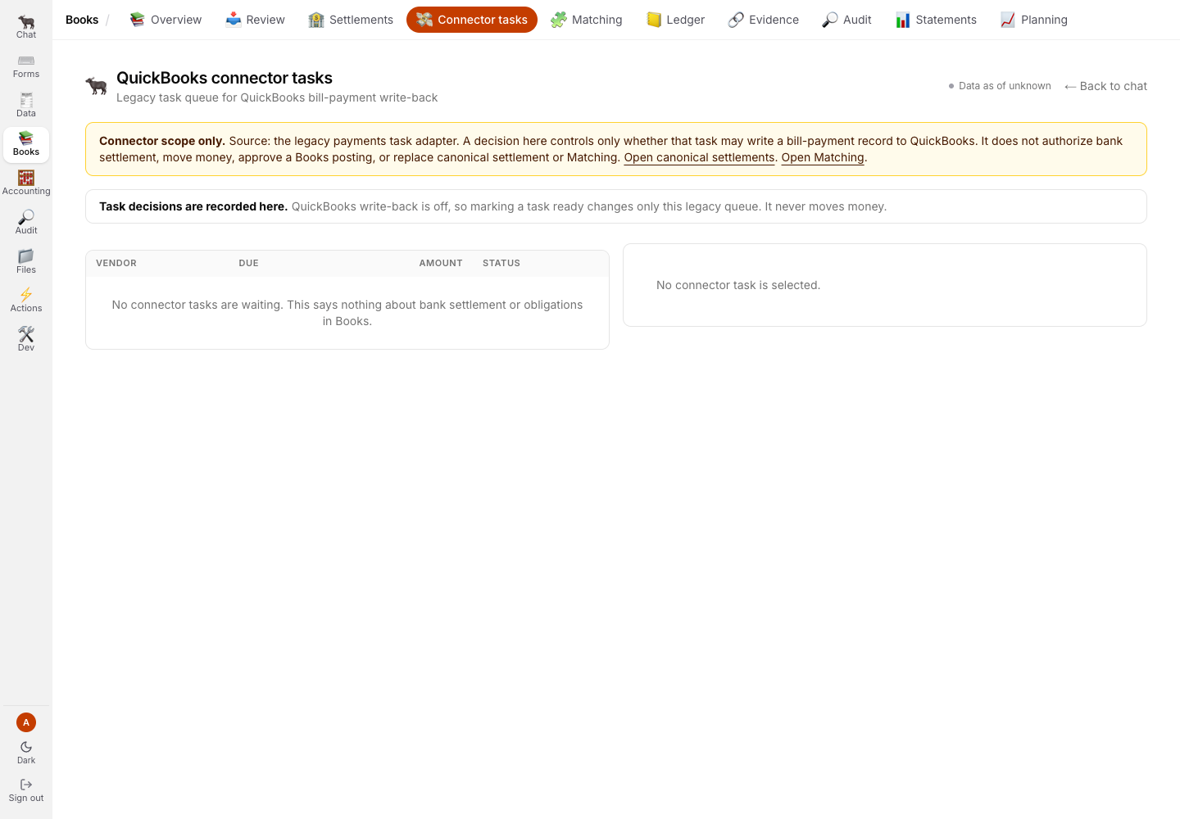Open Chat from the sidebar

[x=26, y=27]
